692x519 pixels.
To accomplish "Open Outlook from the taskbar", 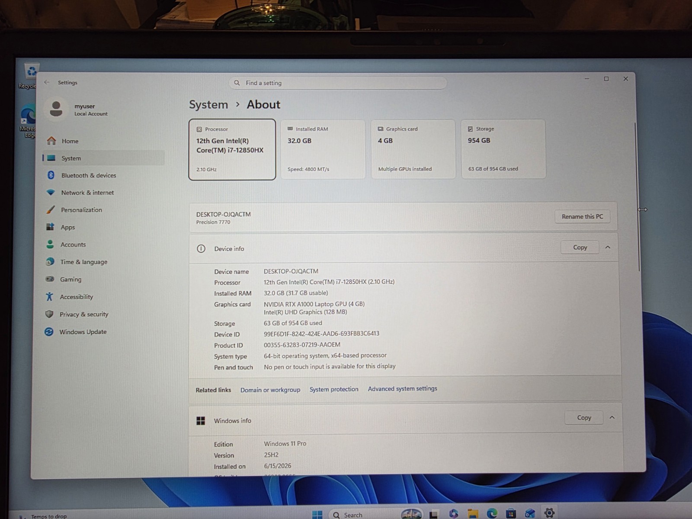I will coord(530,513).
